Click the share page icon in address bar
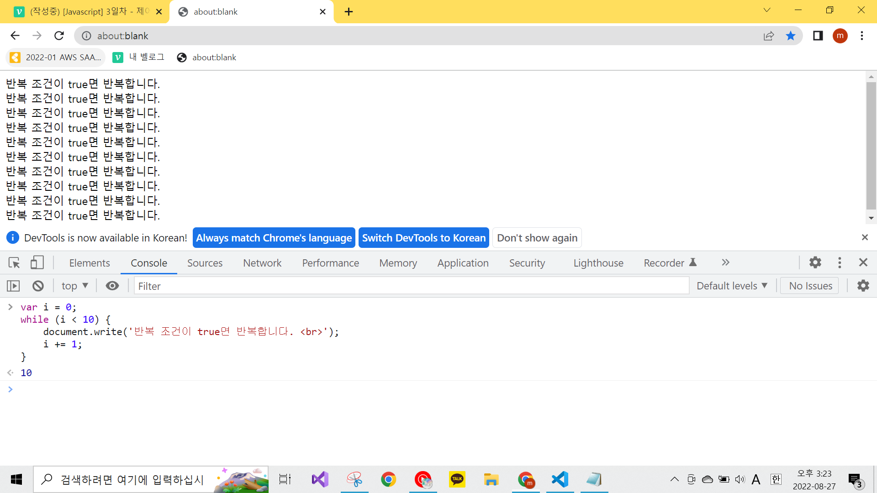This screenshot has width=877, height=493. tap(769, 36)
